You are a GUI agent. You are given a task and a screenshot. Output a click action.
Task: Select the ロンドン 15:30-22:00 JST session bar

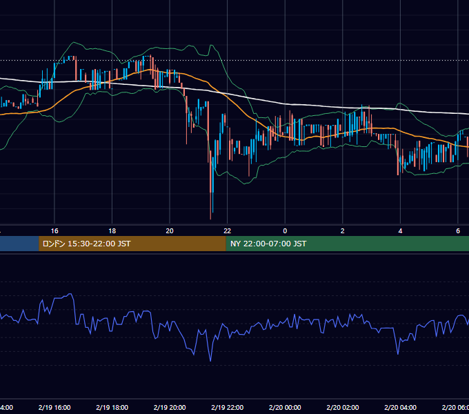point(132,244)
